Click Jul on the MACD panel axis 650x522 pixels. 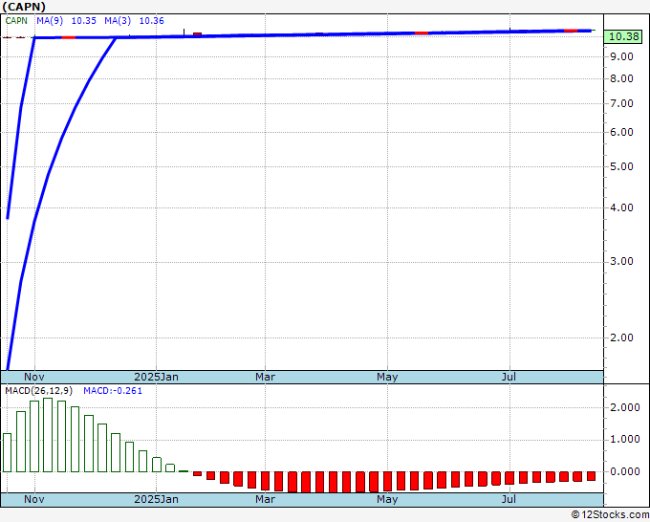[x=509, y=499]
